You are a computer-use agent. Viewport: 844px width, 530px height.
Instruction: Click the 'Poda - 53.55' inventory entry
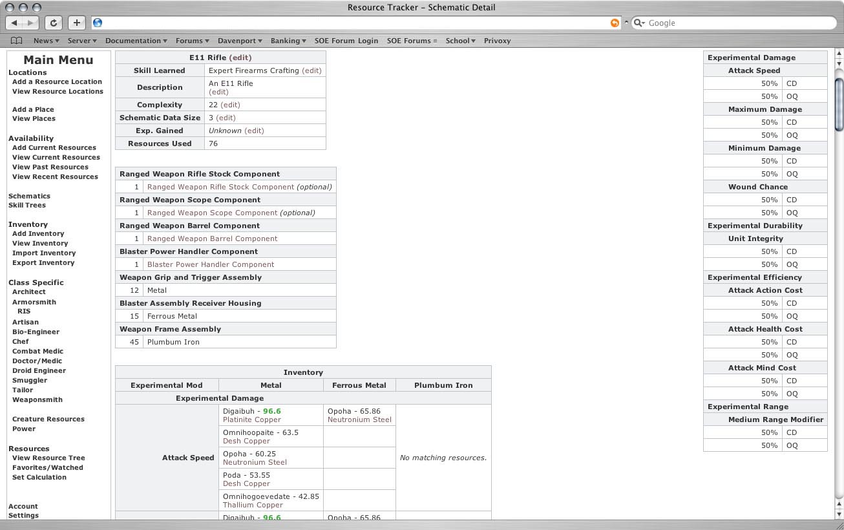(x=246, y=475)
